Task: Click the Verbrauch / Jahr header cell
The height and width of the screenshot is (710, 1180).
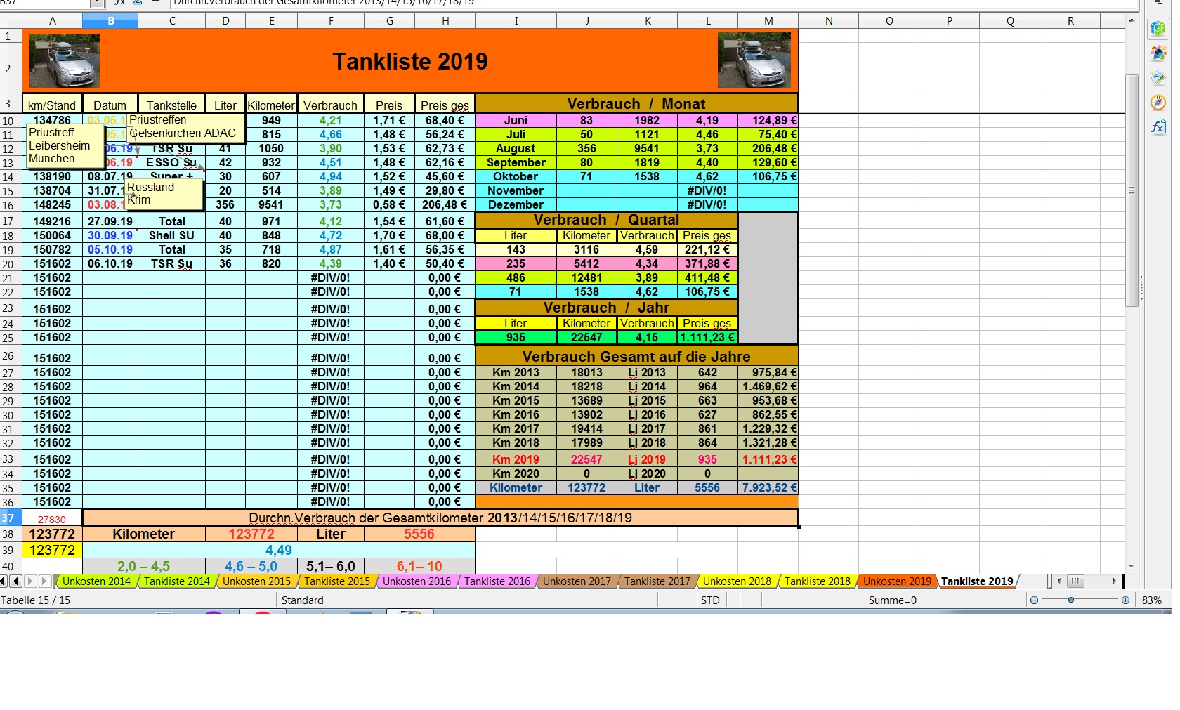Action: 606,308
